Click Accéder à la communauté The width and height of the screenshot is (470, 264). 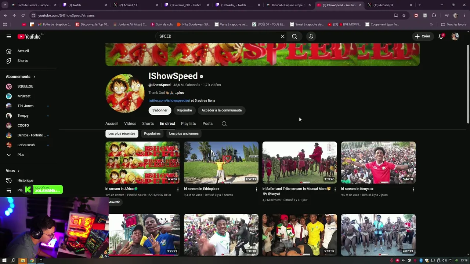221,110
